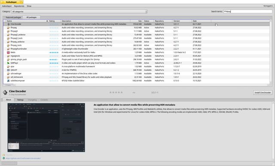Select the QMPlay2 package icon

click(8, 63)
